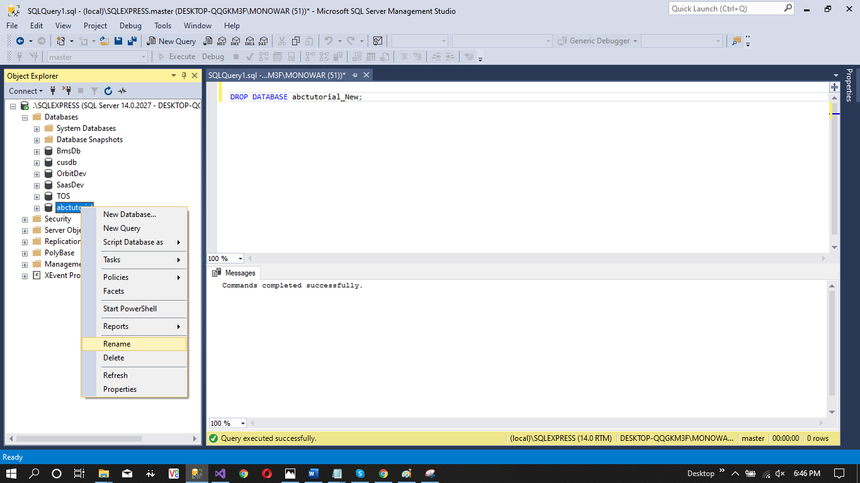Expand the System Databases node

(x=37, y=128)
